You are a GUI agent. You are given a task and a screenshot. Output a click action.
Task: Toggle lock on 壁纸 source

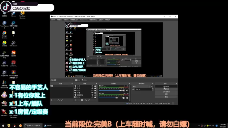point(95,97)
